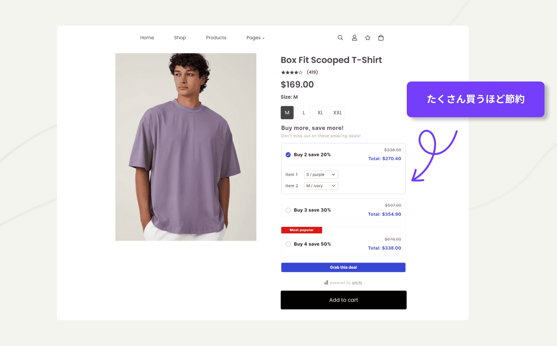Click the search magnifier icon
The height and width of the screenshot is (346, 557).
pos(340,38)
